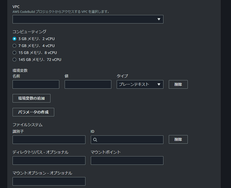Choose 145 GB メモリ、72 vCPU compute

14,60
